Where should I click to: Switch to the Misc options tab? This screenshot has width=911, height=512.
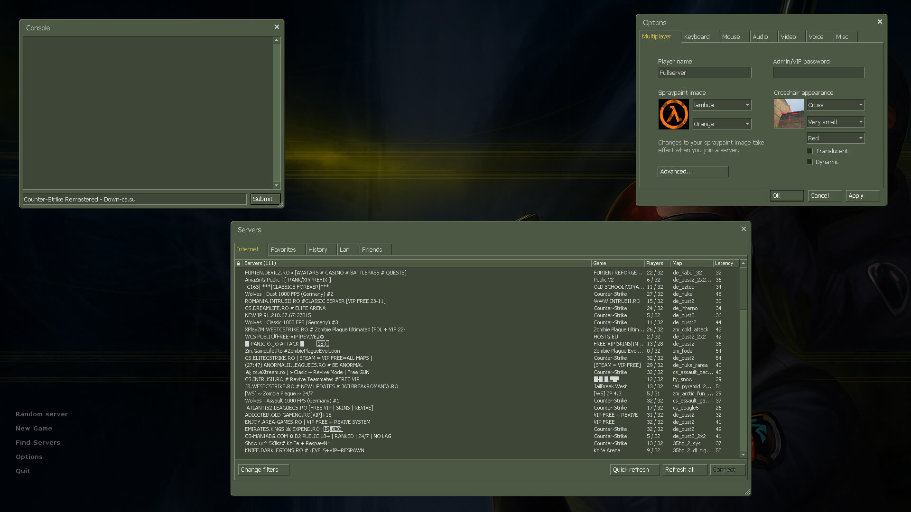846,37
